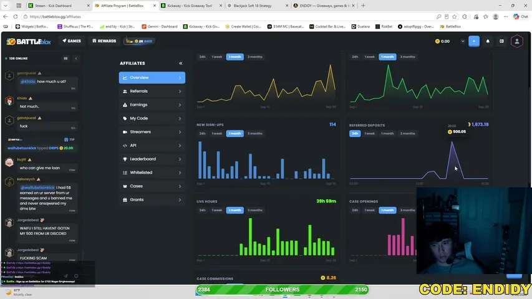Open Gemini Dashboard bookmark
Viewport: 532px width, 299px height.
(x=160, y=26)
